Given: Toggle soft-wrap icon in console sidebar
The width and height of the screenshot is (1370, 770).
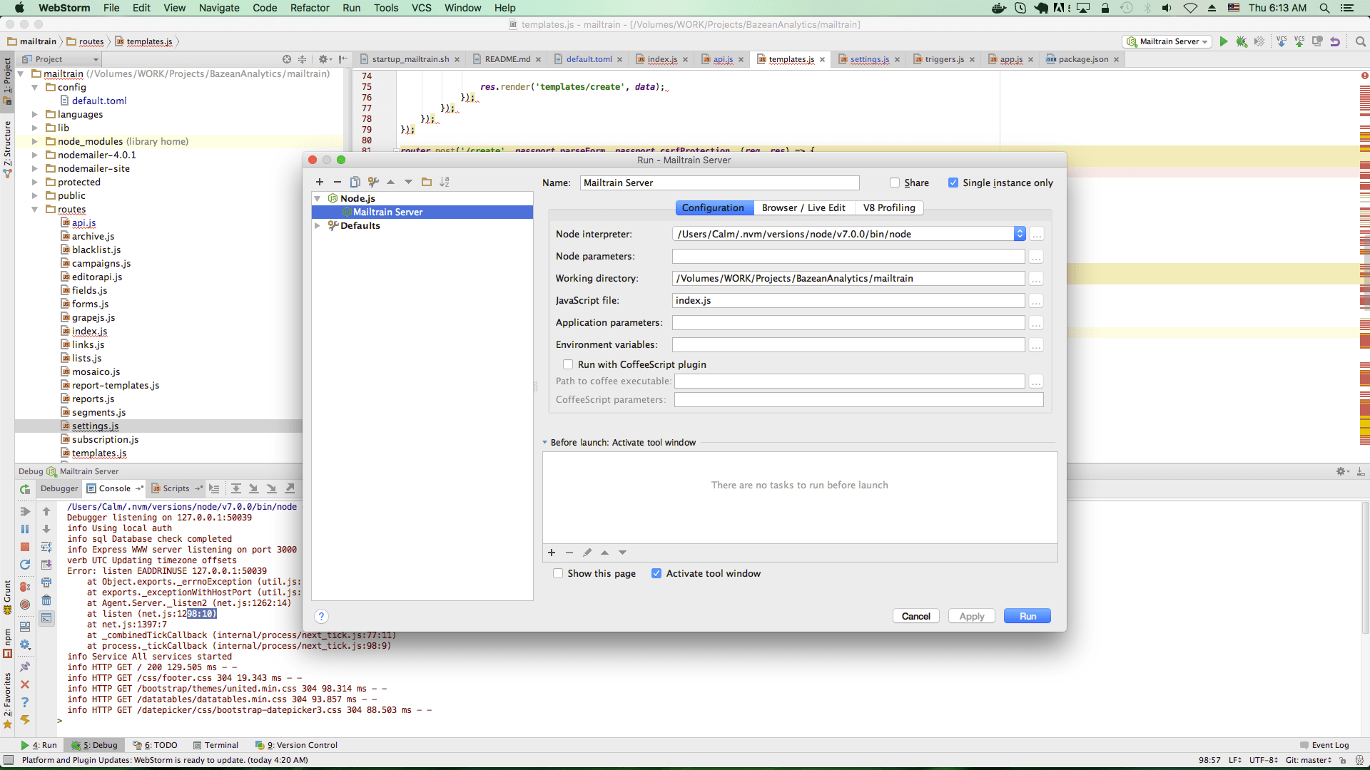Looking at the screenshot, I should [46, 547].
